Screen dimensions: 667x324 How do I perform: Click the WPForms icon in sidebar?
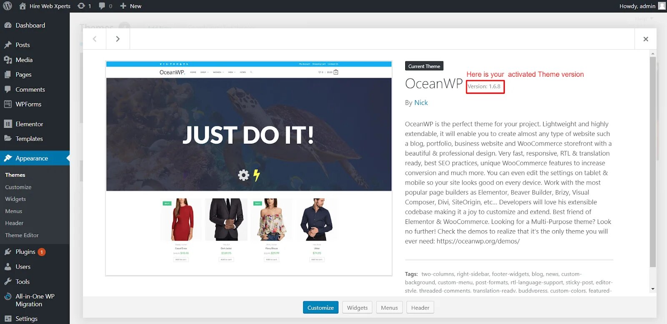pyautogui.click(x=8, y=104)
